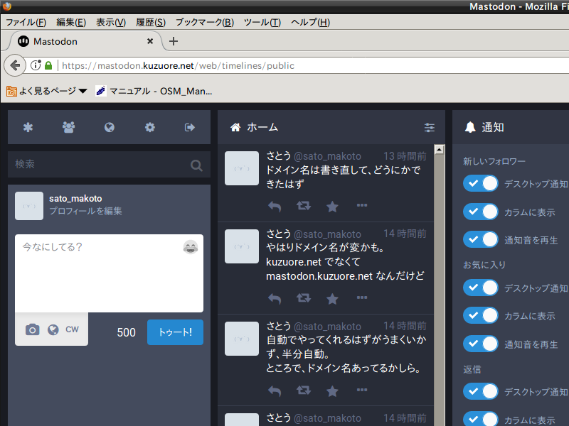The height and width of the screenshot is (426, 569).
Task: Boost toot starting 自動でやってくれる
Action: click(304, 390)
